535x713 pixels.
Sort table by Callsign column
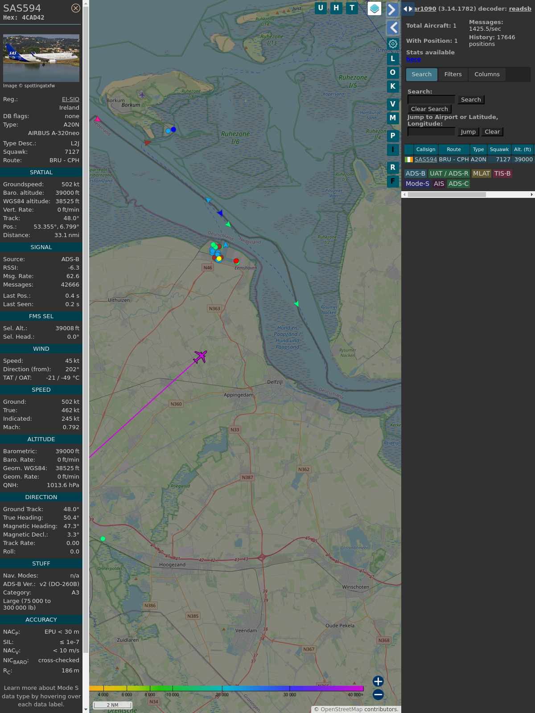[426, 150]
